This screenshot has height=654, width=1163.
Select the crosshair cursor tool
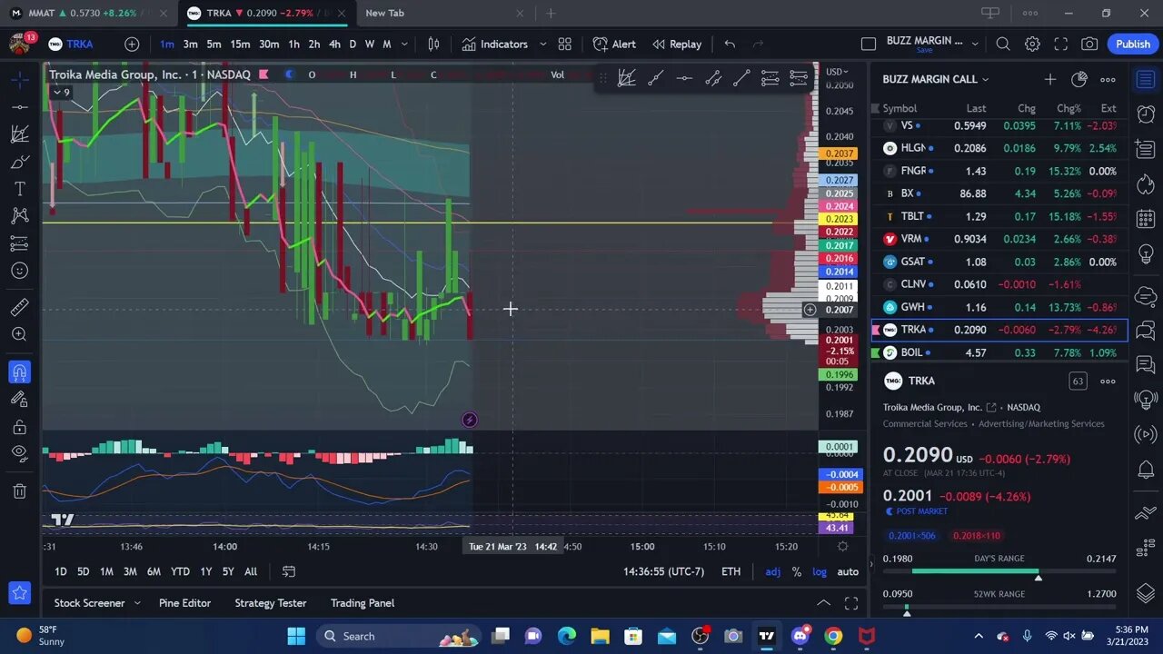click(x=19, y=80)
